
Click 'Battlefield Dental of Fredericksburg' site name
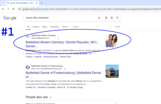[x=47, y=66]
